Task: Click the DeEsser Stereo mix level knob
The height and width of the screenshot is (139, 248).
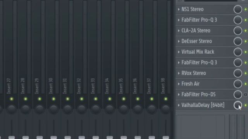Action: coord(238,41)
